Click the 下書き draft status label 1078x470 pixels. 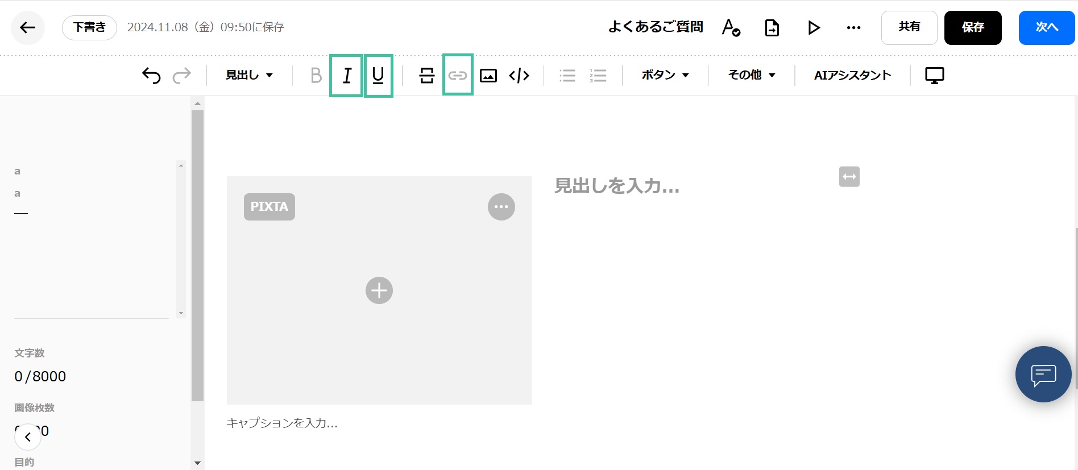(x=89, y=27)
